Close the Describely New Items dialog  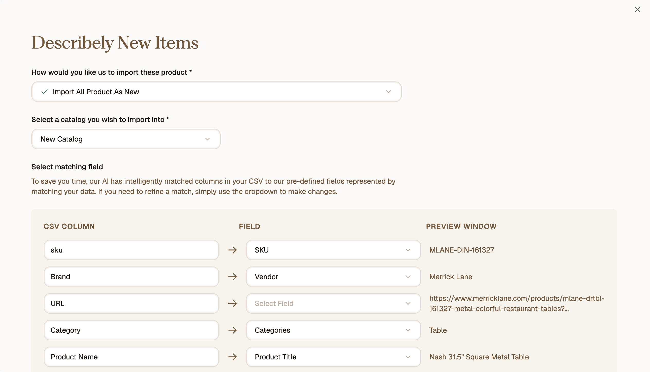637,10
